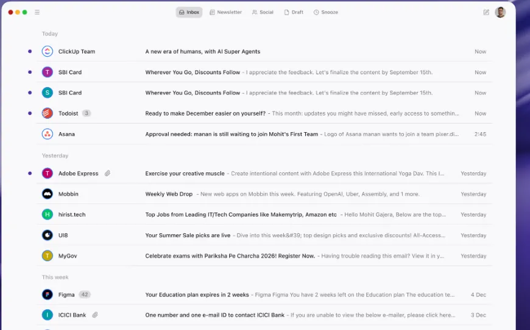Viewport: 530px width, 330px height.
Task: Click the 4 Dec date on Figma email
Action: [x=479, y=295]
